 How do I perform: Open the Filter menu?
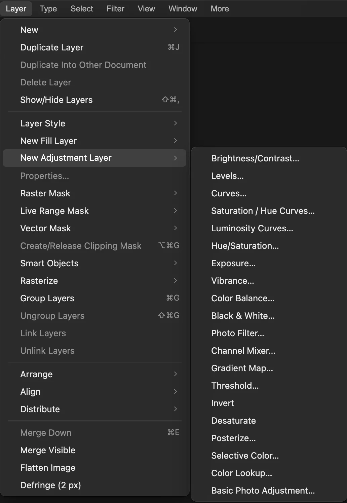point(115,9)
